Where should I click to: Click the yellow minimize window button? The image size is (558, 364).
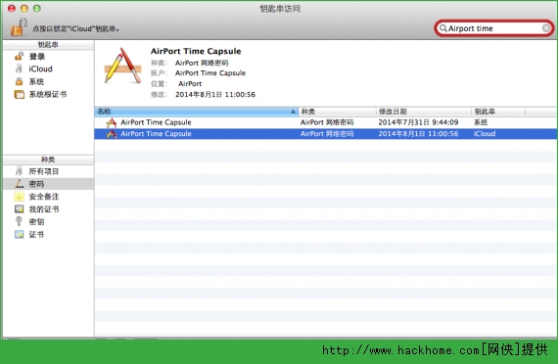(x=24, y=9)
